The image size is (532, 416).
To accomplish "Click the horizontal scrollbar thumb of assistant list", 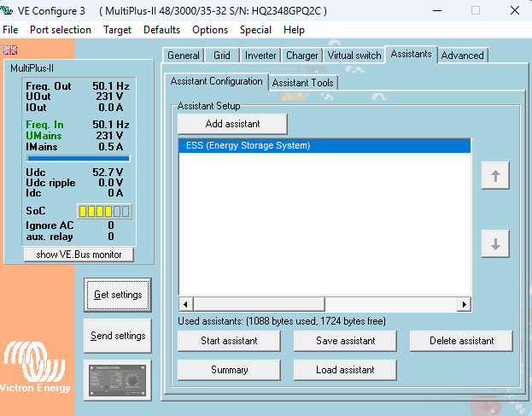I will [x=259, y=304].
